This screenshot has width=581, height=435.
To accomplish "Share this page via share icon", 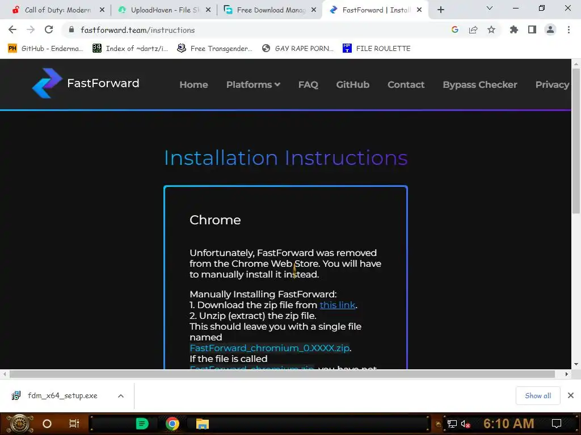I will point(473,29).
